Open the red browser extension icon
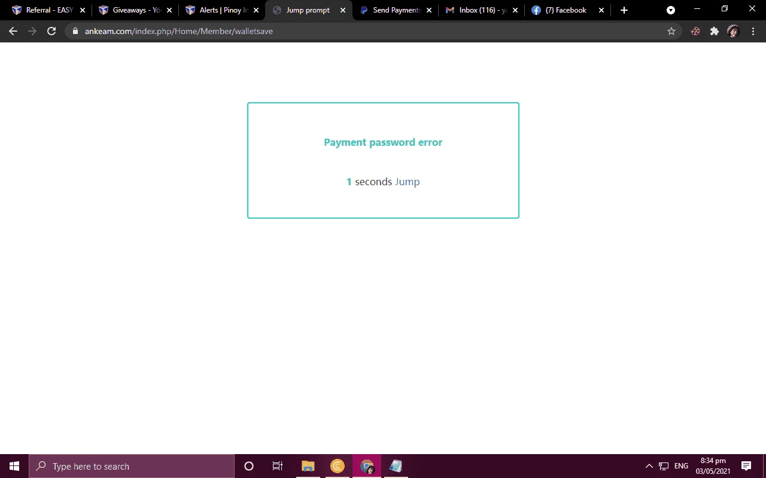This screenshot has width=766, height=478. 695,31
